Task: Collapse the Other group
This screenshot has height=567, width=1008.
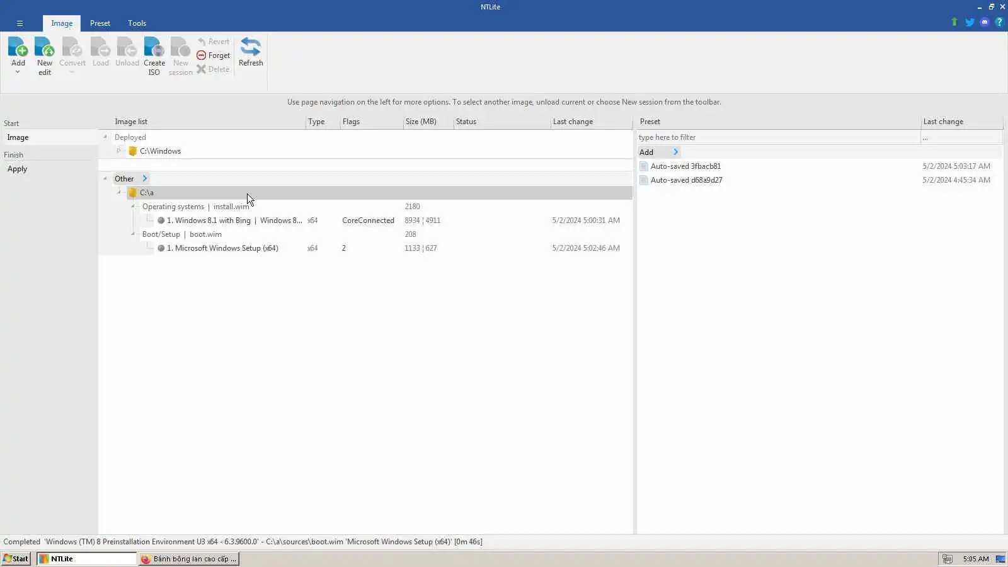Action: point(105,179)
